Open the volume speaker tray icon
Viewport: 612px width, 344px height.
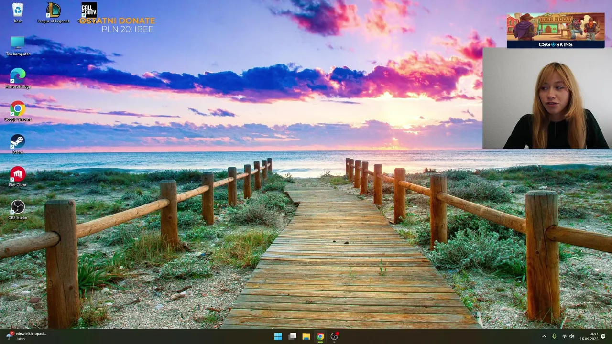[x=572, y=336]
